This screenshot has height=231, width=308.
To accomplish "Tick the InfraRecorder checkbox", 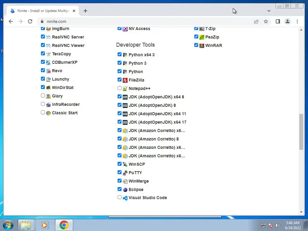I will (43, 104).
